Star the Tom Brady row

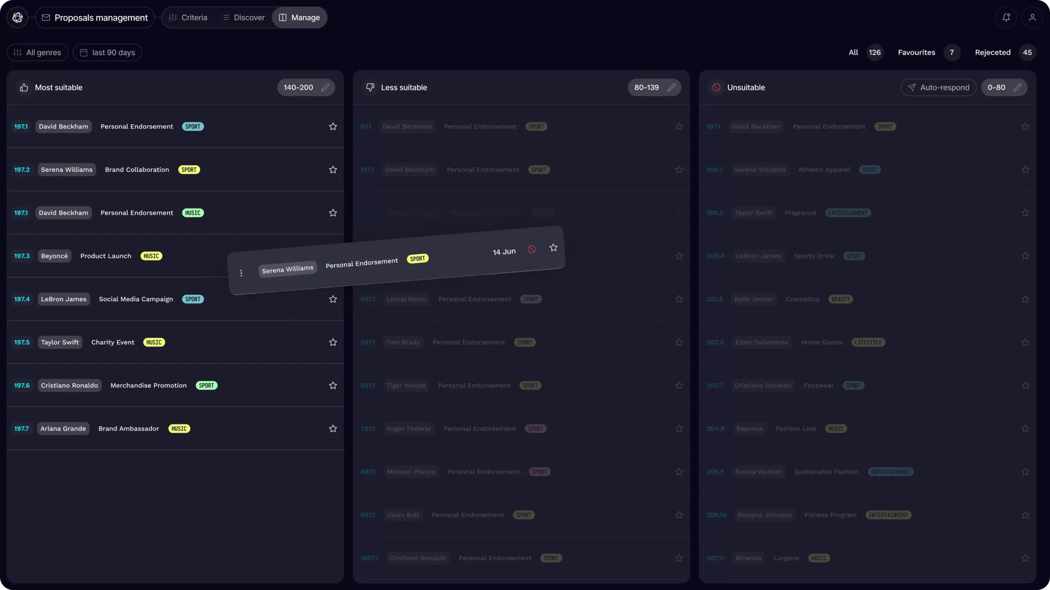pos(679,342)
